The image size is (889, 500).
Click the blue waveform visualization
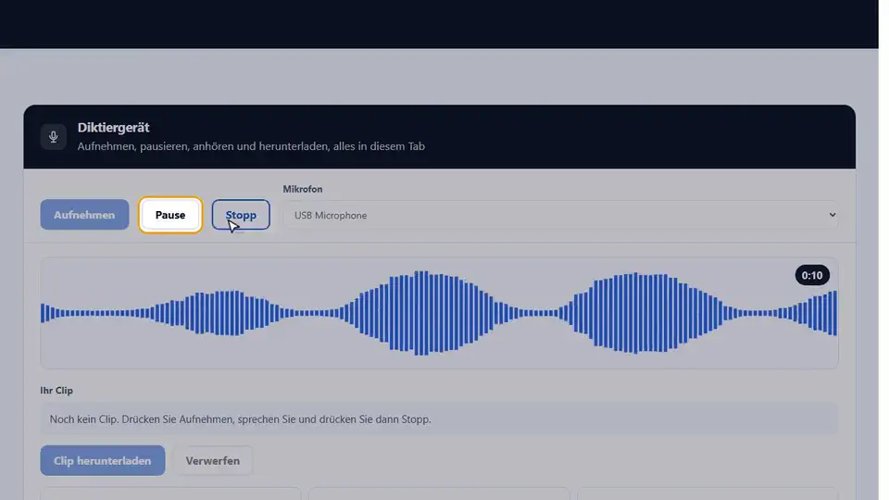[x=439, y=313]
